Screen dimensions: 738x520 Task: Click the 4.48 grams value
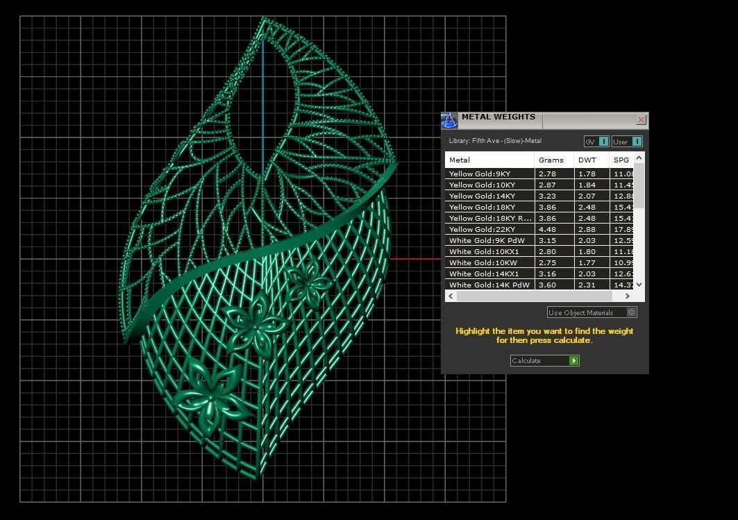(x=547, y=229)
